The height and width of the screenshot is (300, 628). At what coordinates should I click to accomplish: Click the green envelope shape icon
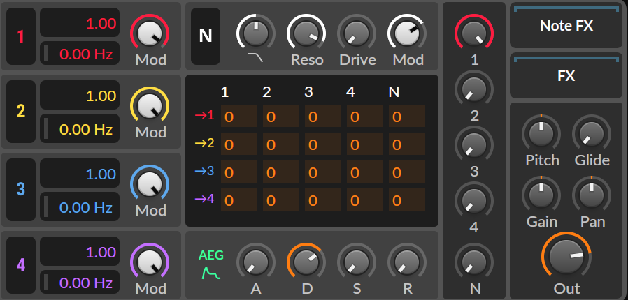[211, 273]
